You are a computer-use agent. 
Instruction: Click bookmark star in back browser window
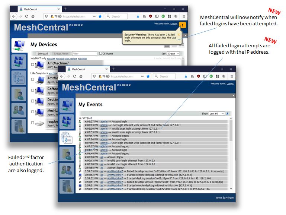[100, 16]
